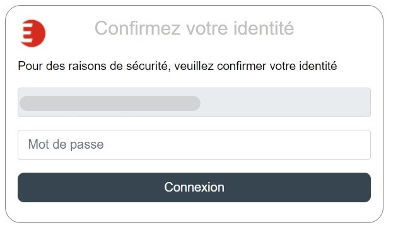Select the greyed-out identifier field
398x230 pixels.
pos(194,103)
